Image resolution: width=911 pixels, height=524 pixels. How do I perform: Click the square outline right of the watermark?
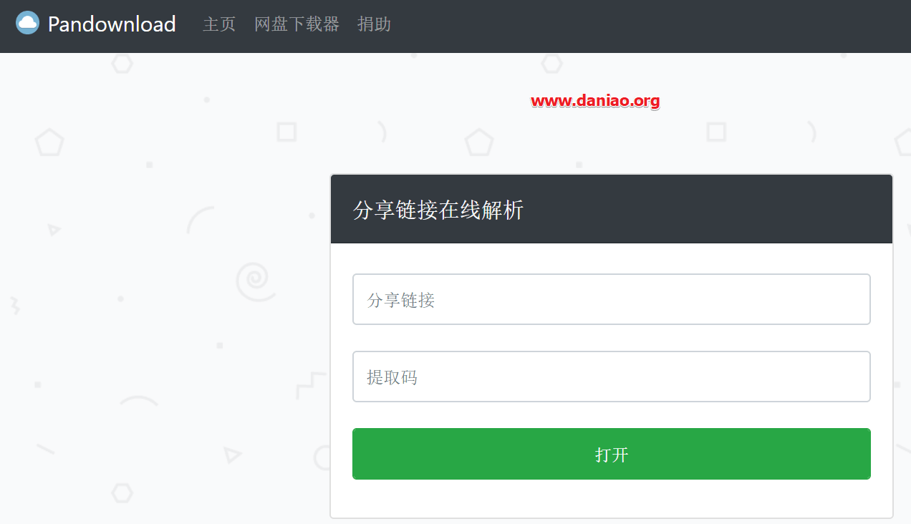pos(716,132)
